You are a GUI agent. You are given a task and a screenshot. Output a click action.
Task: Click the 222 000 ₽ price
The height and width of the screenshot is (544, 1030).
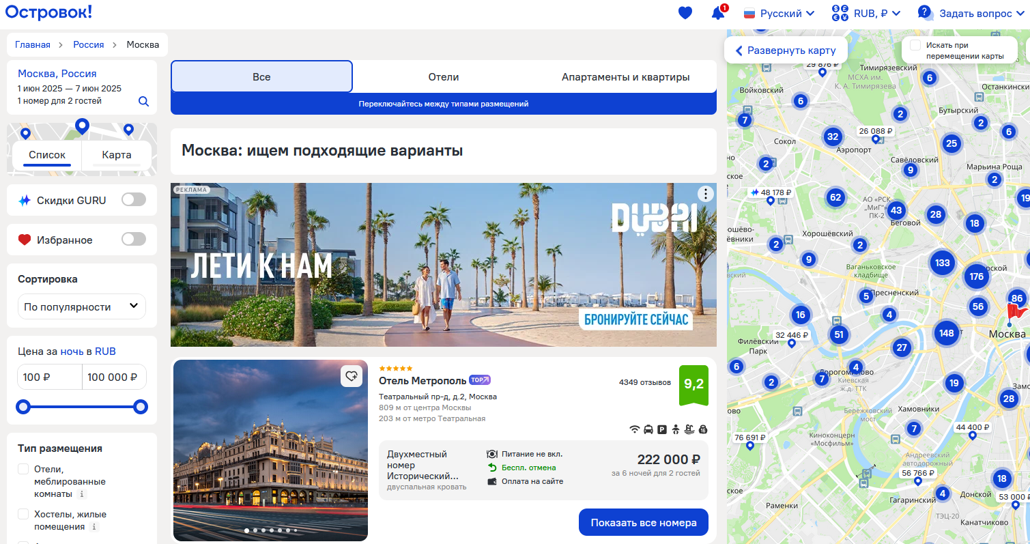pyautogui.click(x=669, y=459)
